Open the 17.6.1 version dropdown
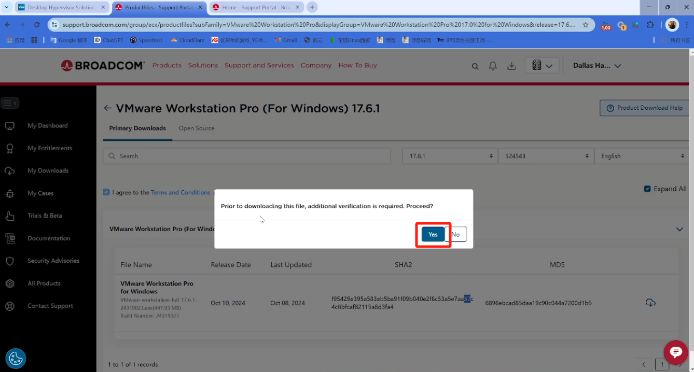This screenshot has width=694, height=372. click(450, 156)
